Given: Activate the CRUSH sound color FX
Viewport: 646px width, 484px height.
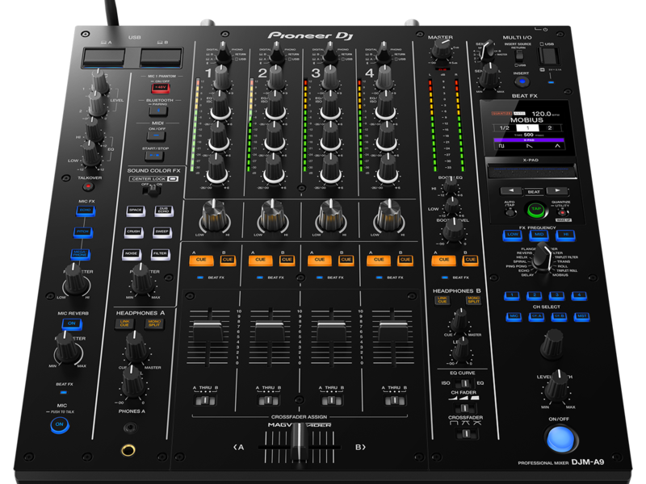Looking at the screenshot, I should (133, 232).
